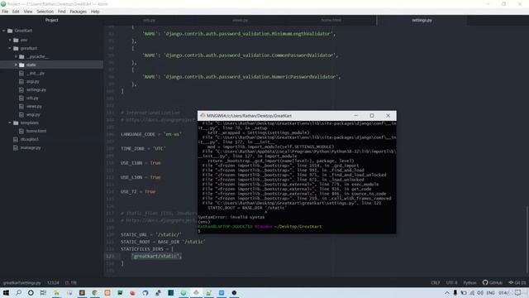Screen dimensions: 529x298
Task: Click the wsgi.py file icon
Action: [x=21, y=114]
